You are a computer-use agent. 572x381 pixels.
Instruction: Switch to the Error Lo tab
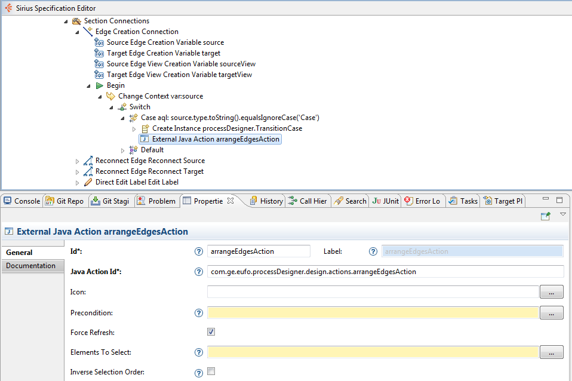(x=423, y=201)
